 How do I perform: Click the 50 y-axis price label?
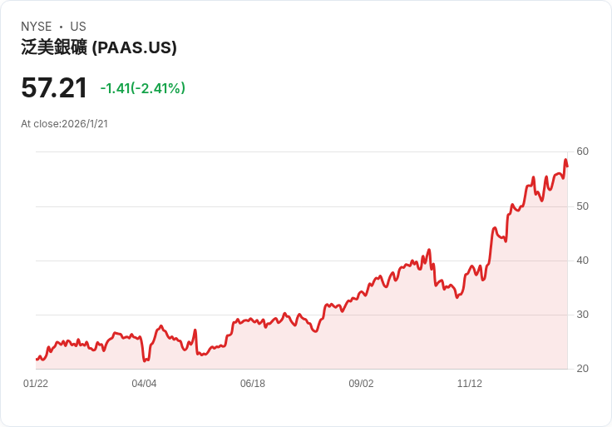point(582,206)
